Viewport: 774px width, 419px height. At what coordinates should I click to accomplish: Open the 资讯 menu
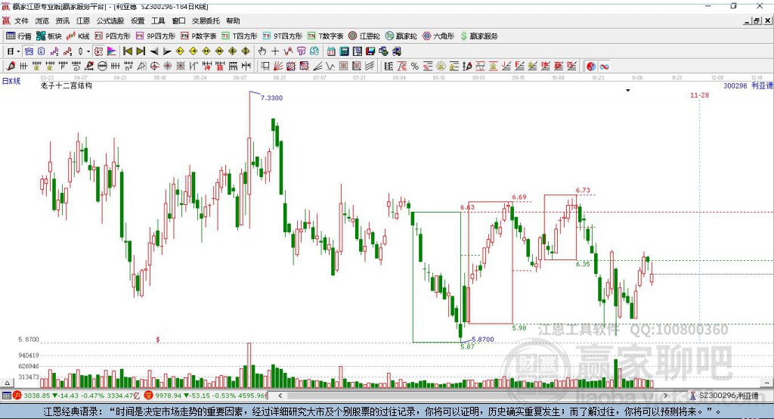[62, 20]
